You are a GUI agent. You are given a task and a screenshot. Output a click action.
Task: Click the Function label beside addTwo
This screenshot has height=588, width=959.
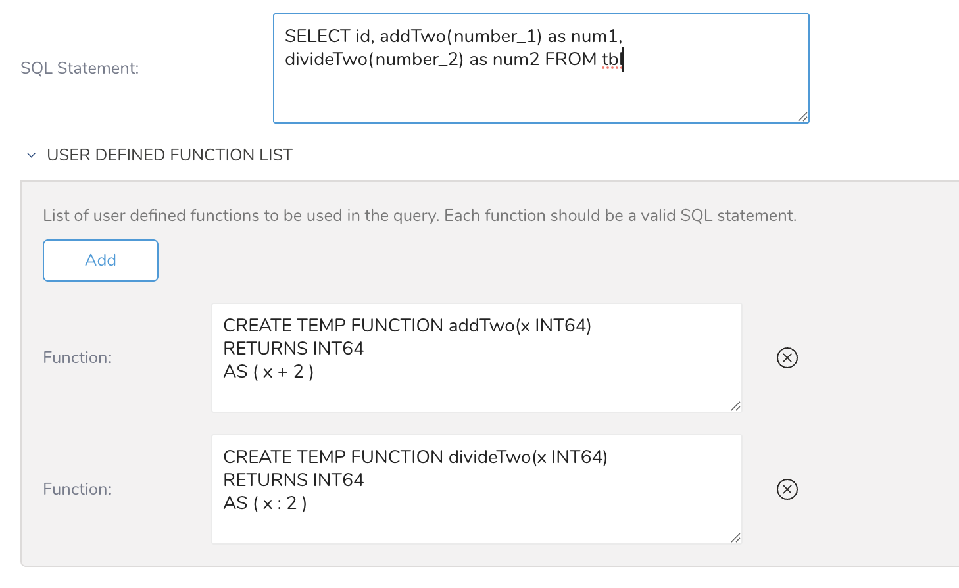tap(77, 358)
